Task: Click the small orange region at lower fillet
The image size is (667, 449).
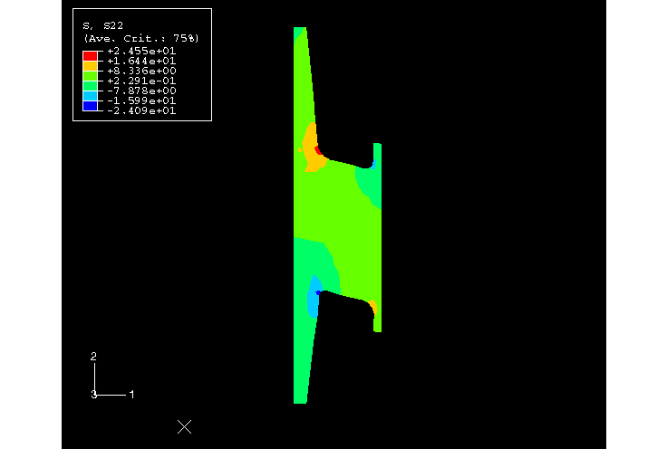Action: [373, 307]
